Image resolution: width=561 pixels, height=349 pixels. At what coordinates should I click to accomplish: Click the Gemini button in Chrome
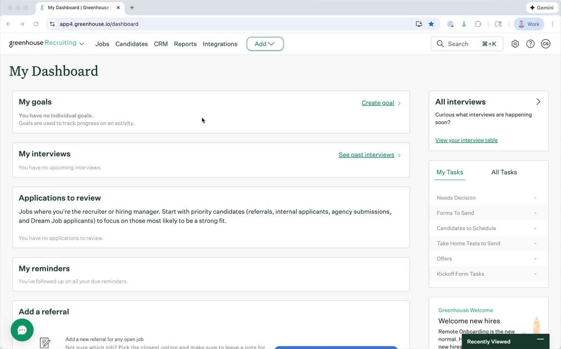(541, 7)
